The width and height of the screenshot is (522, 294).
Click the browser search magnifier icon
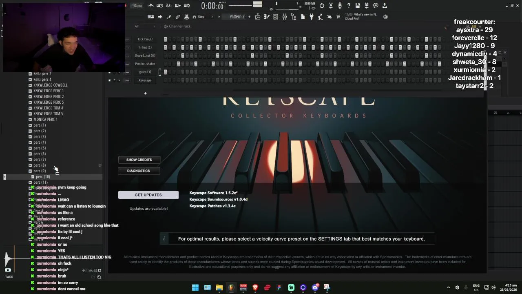coord(99,277)
